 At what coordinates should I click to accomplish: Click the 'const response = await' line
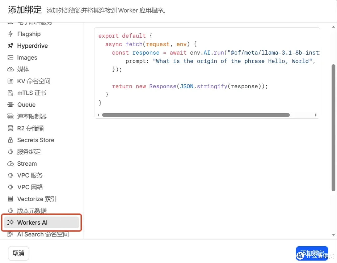216,53
